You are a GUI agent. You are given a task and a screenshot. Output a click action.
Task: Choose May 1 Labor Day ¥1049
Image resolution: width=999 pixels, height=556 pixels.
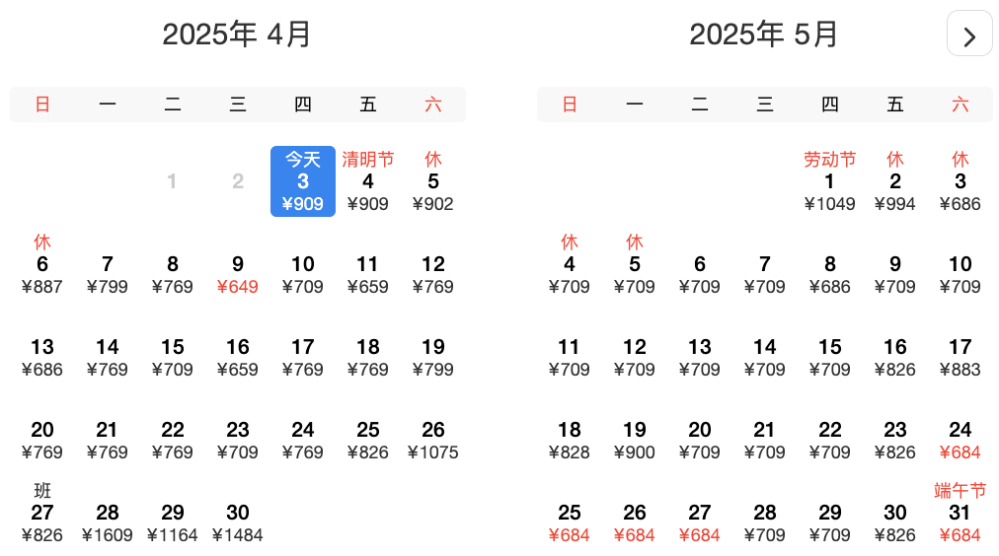coord(829,181)
